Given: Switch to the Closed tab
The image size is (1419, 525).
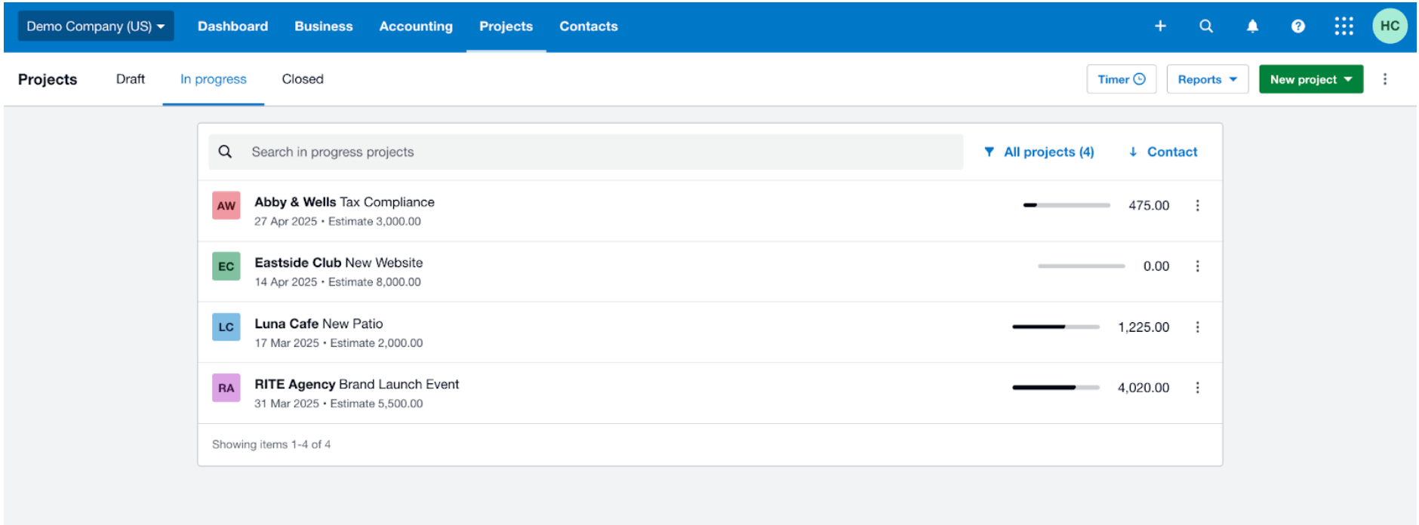Looking at the screenshot, I should click(303, 79).
